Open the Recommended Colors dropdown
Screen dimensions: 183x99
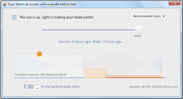coord(148,16)
